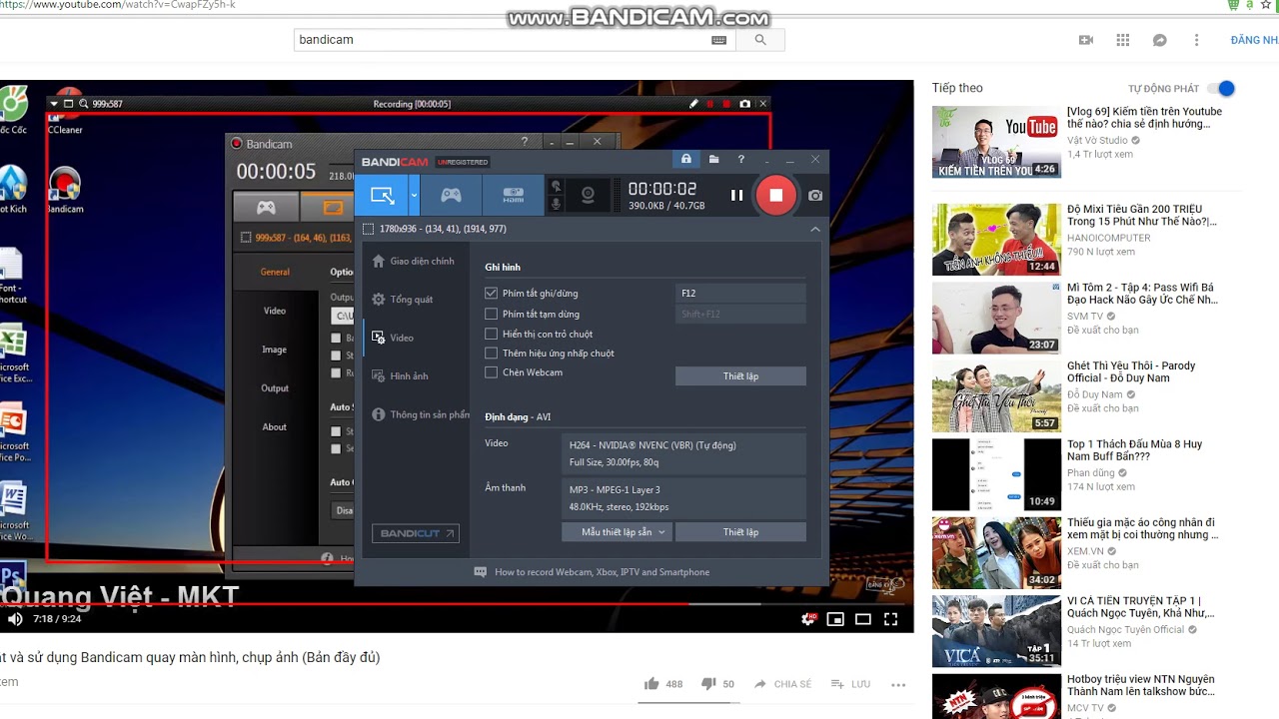Click the pencil draw icon on recording bar
1279x719 pixels.
click(693, 104)
